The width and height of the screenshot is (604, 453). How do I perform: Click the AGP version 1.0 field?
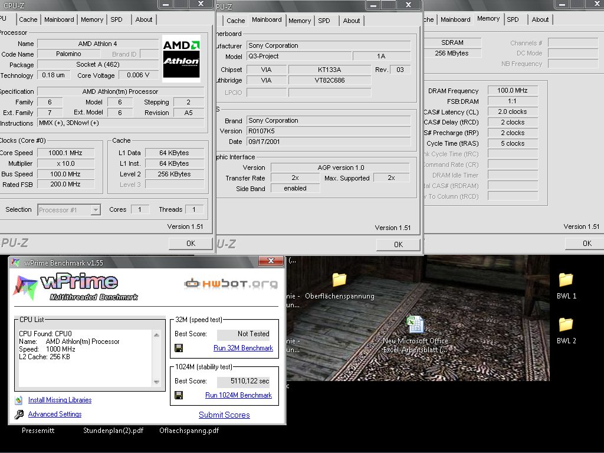340,168
